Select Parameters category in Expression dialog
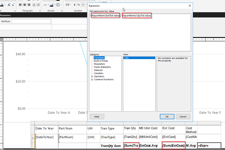 pos(99,64)
